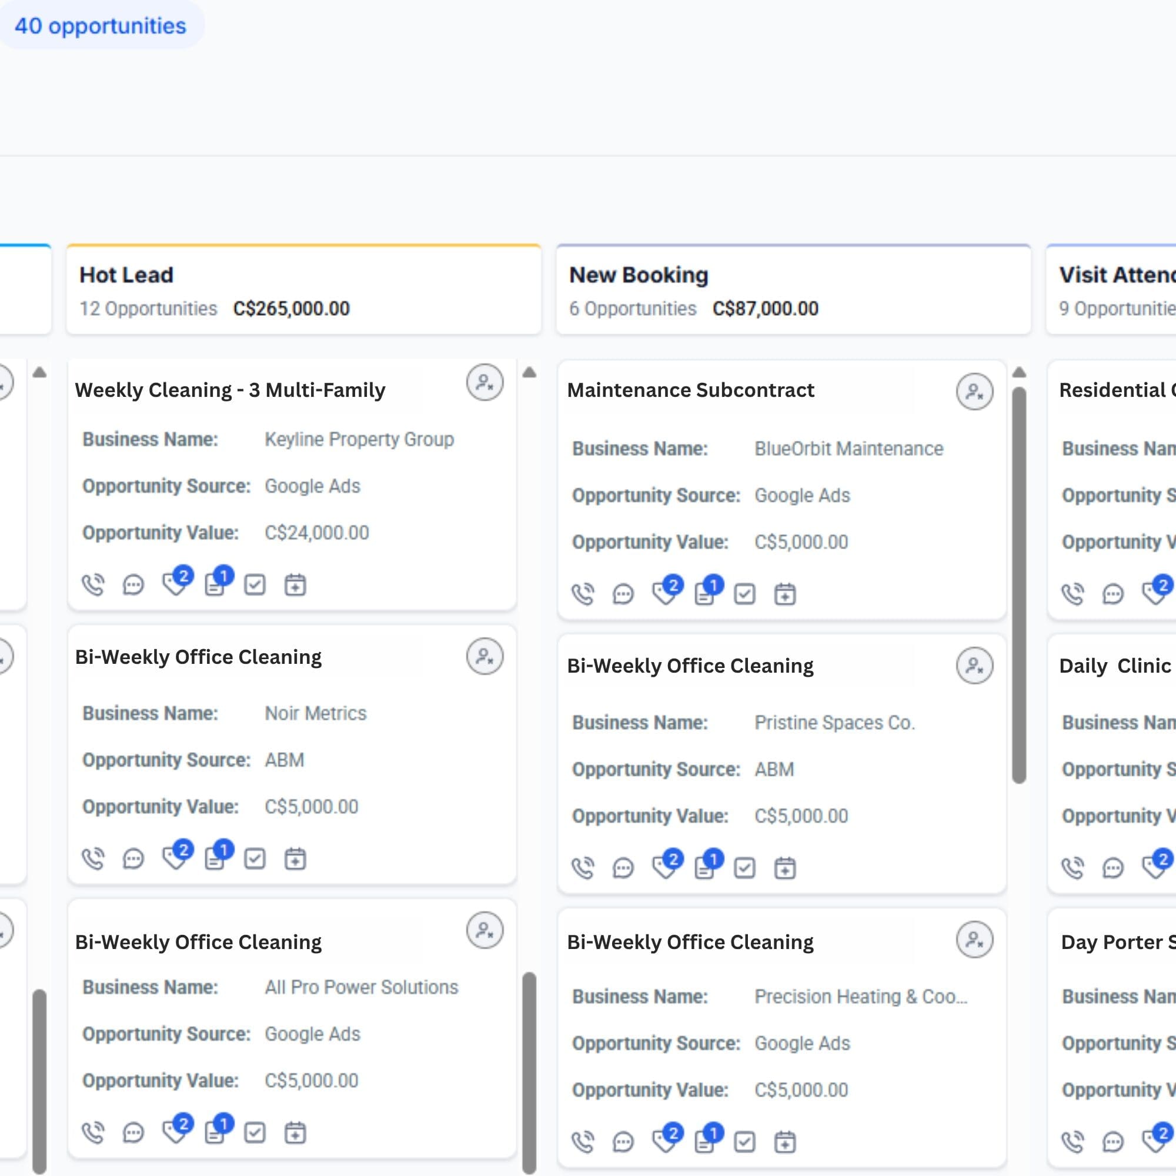The width and height of the screenshot is (1176, 1176).
Task: Open notes on Precision Heating card
Action: (x=708, y=1139)
